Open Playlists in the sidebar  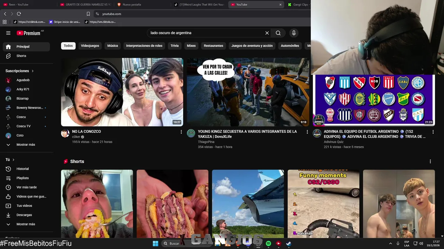tap(26, 178)
